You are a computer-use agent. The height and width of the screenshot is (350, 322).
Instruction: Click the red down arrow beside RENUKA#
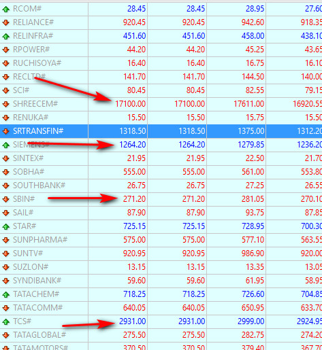[x=6, y=118]
